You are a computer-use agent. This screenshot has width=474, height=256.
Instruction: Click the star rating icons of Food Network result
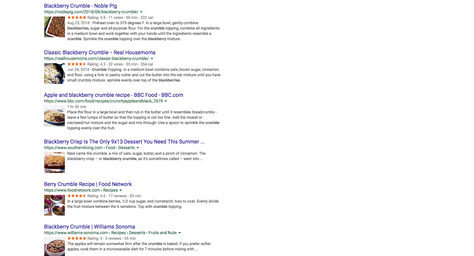(77, 196)
